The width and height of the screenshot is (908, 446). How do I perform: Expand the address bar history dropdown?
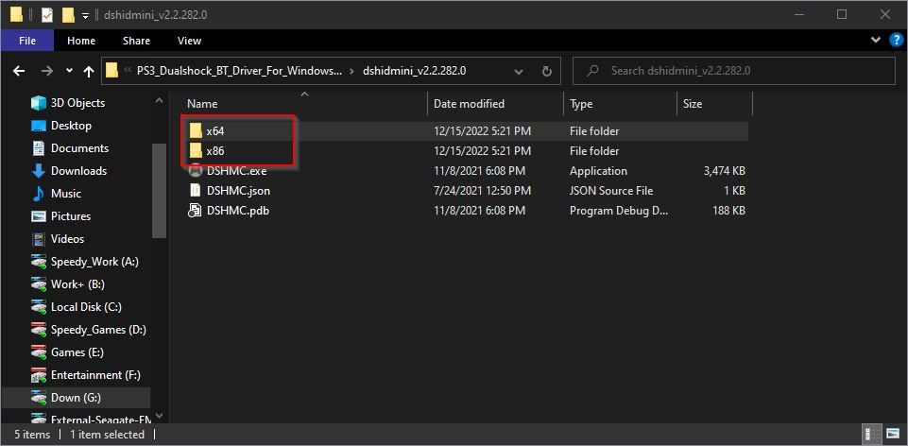tap(519, 71)
